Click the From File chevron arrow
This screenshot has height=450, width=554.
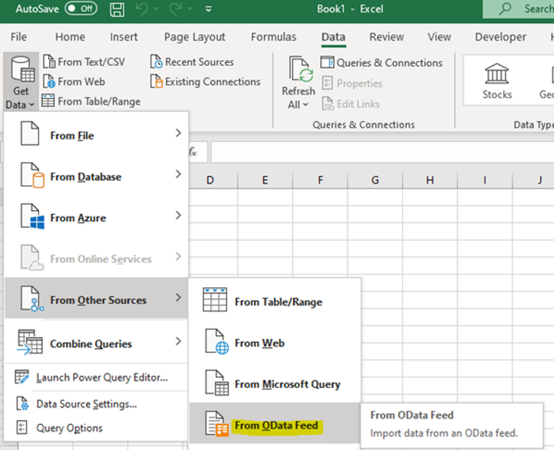pyautogui.click(x=178, y=133)
